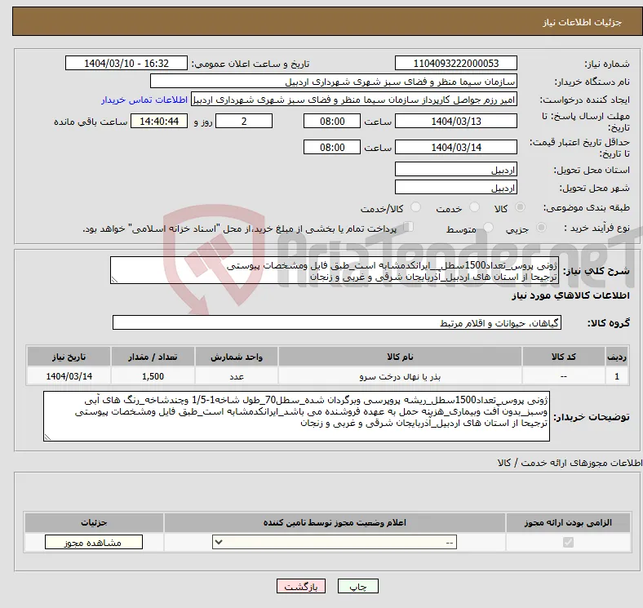Click the اعلام وضعیت مجوز توسط تامین کننده header

335,522
